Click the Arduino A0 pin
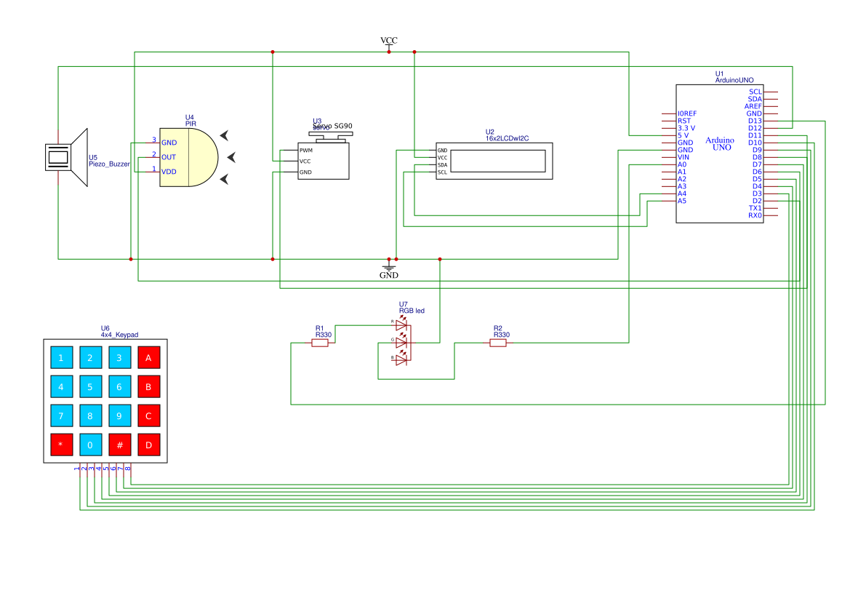Image resolution: width=850 pixels, height=601 pixels. [x=682, y=164]
